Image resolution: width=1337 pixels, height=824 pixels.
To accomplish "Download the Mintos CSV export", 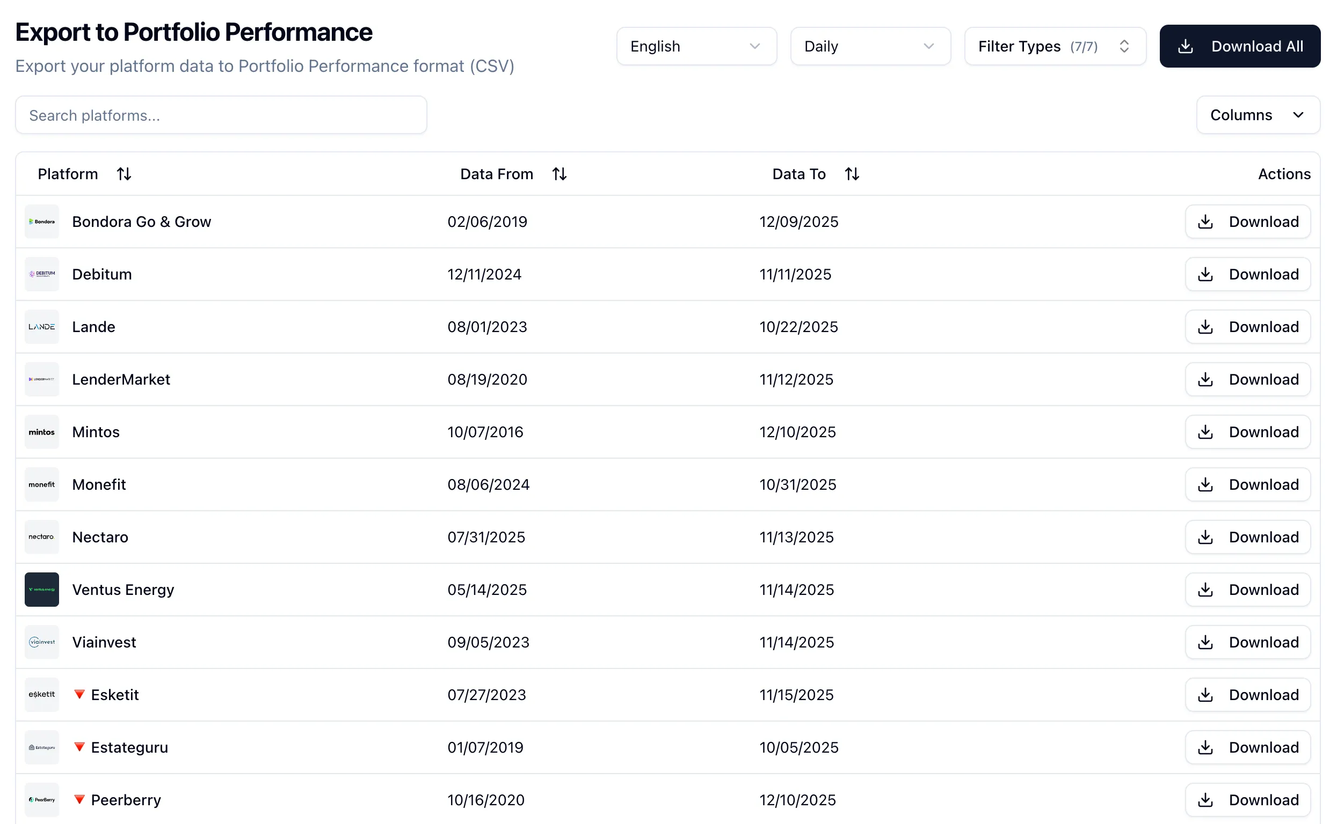I will pos(1247,432).
